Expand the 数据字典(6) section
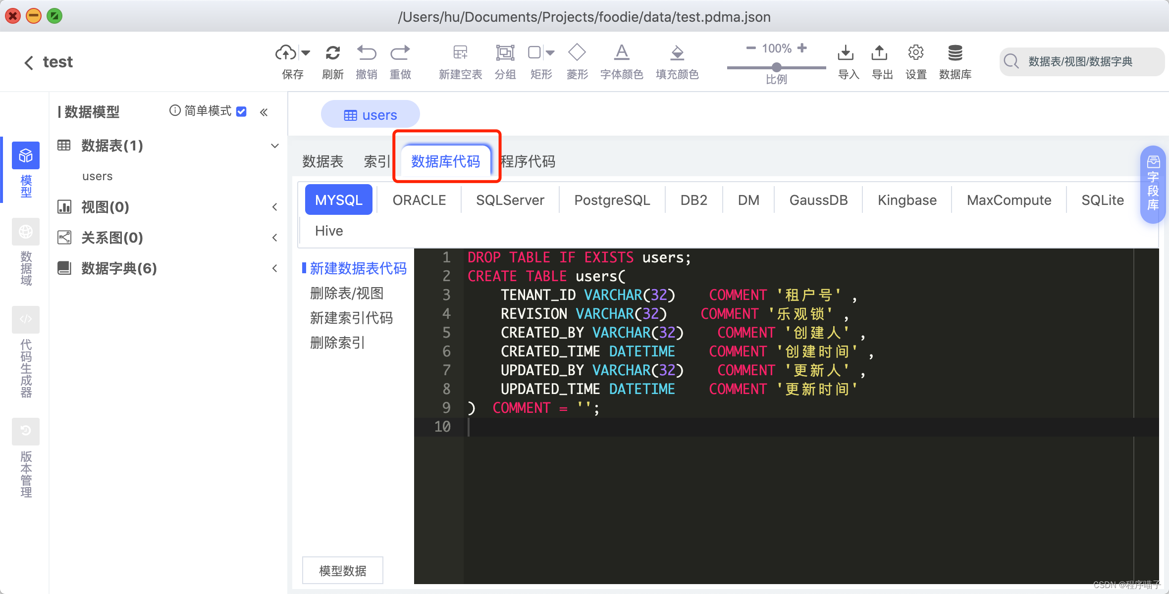 tap(275, 268)
